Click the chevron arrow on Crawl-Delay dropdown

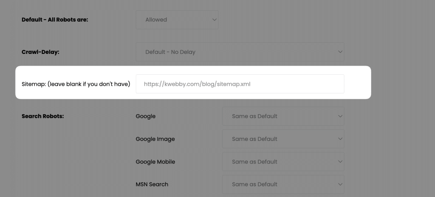[x=340, y=52]
